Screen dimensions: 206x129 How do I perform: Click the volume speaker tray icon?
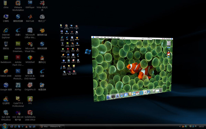tap(196, 126)
